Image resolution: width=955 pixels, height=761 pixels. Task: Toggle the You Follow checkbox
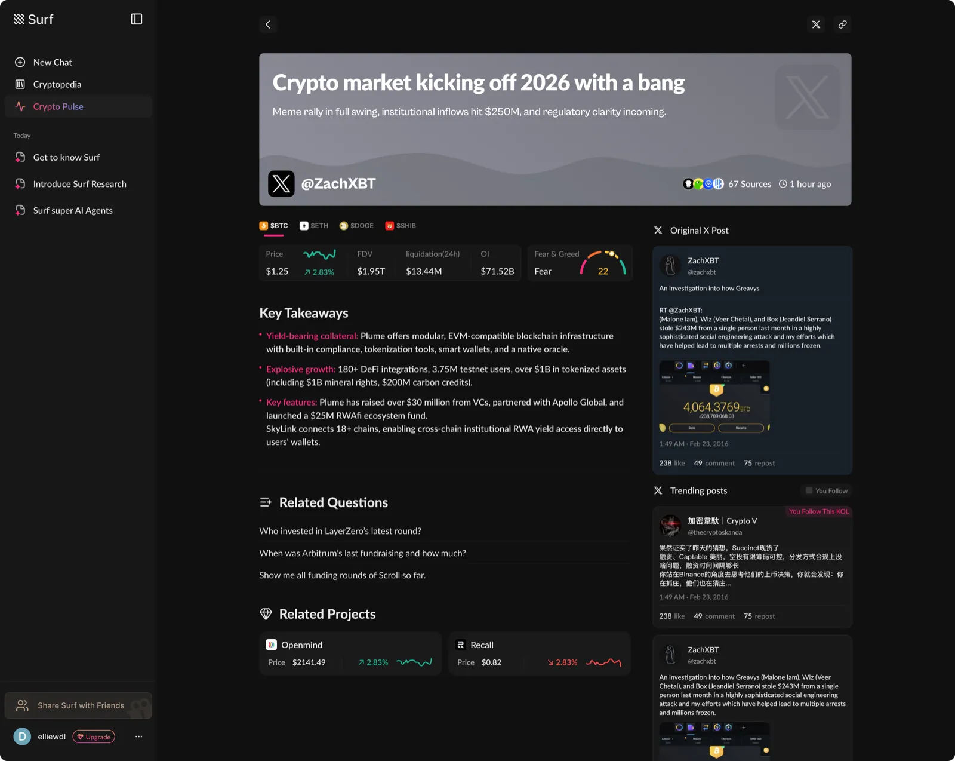[809, 490]
